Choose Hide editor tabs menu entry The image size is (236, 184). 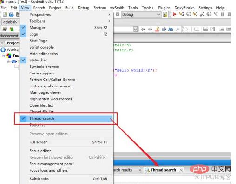[66, 54]
